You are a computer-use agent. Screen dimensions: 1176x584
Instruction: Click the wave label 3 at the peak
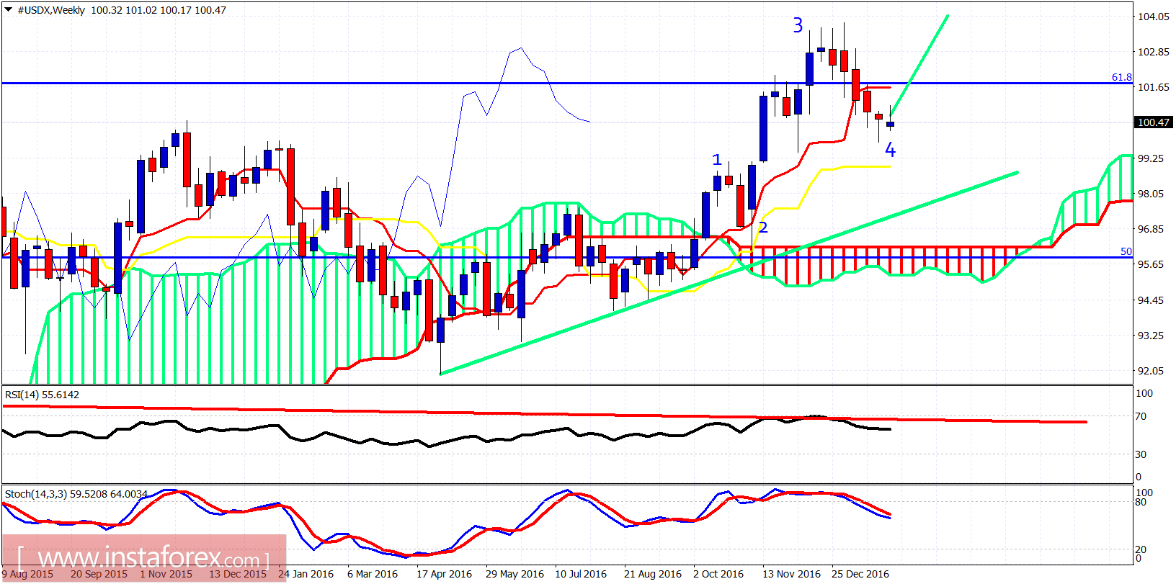click(798, 26)
